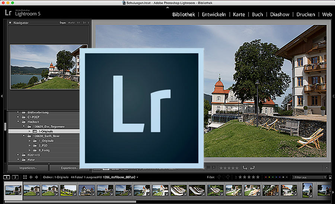
Task: Hide the left panel using edge arrow
Action: 2,96
